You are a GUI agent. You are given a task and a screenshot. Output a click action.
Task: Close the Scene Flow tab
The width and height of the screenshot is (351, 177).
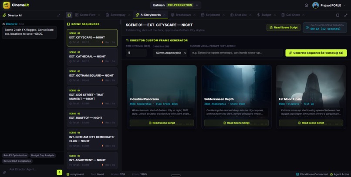click(99, 15)
